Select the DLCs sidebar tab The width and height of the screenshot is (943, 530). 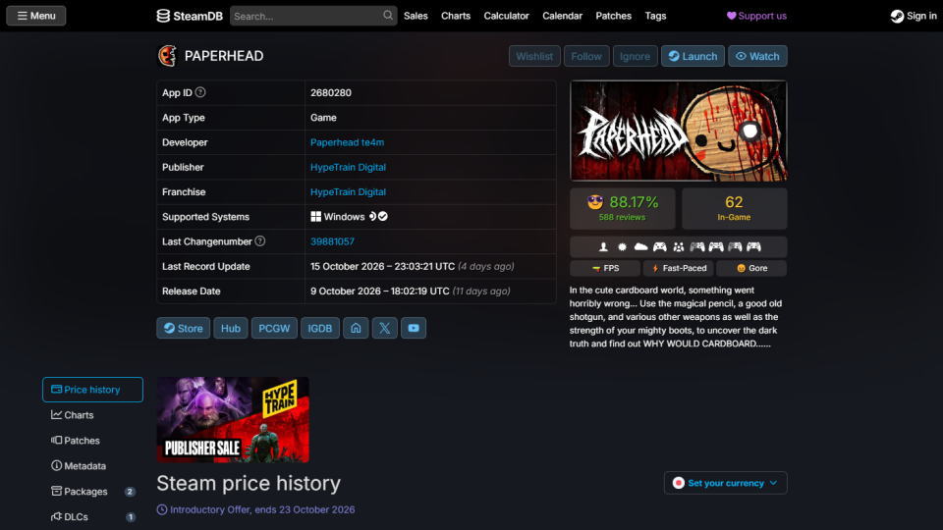click(92, 517)
